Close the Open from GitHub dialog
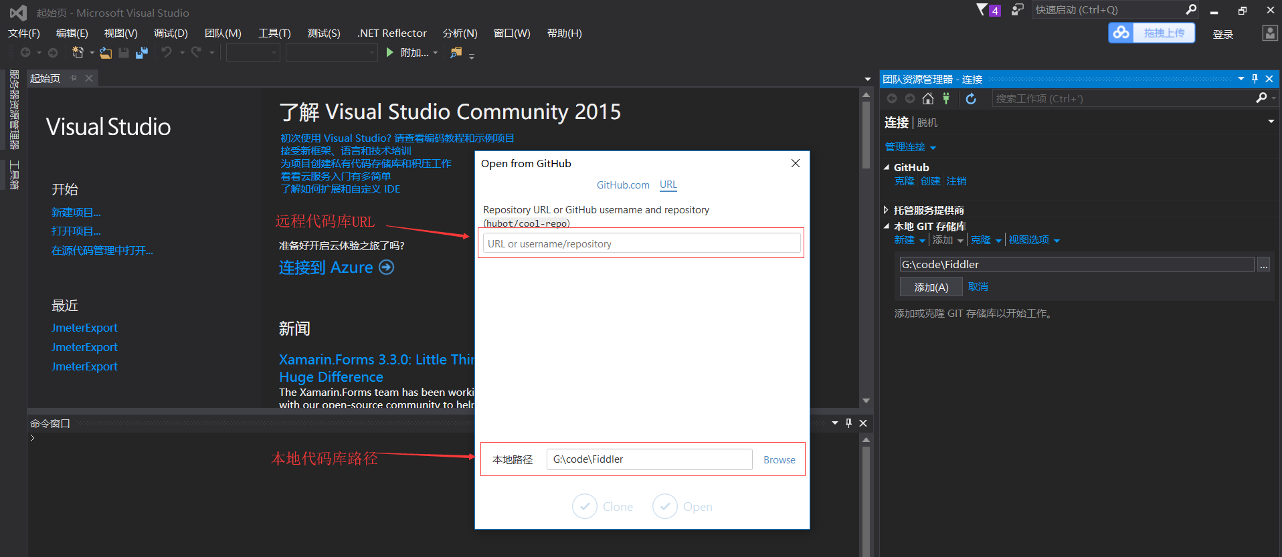The image size is (1282, 557). pos(796,163)
